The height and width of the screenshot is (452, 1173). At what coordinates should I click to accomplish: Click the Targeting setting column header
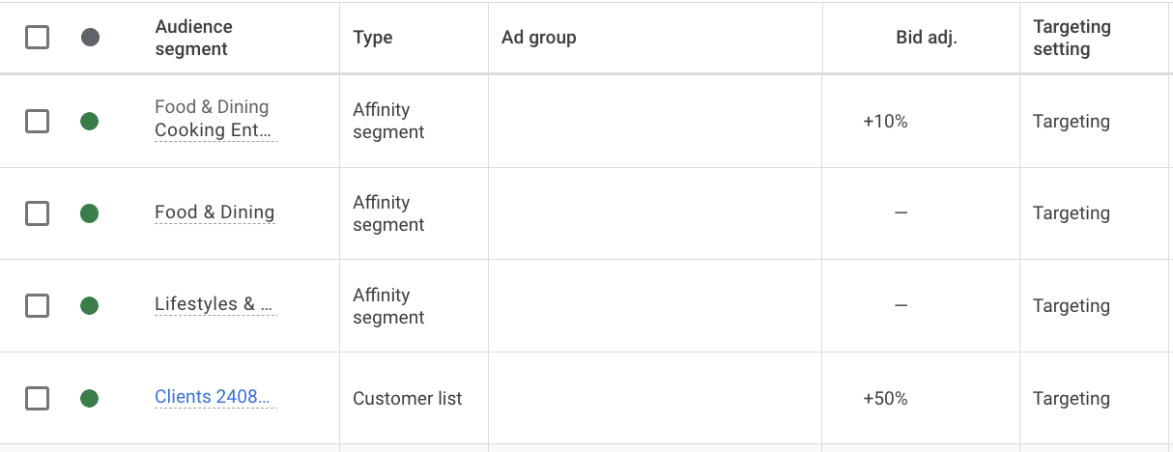(x=1072, y=38)
